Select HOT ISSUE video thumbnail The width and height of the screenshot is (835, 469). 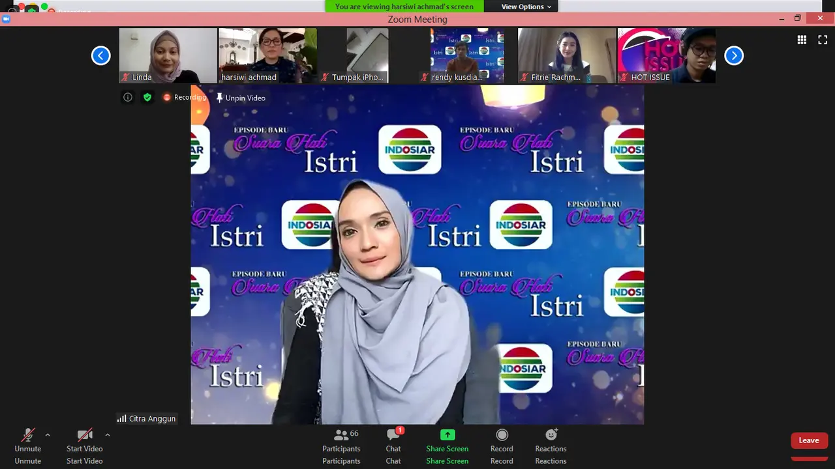pos(667,55)
